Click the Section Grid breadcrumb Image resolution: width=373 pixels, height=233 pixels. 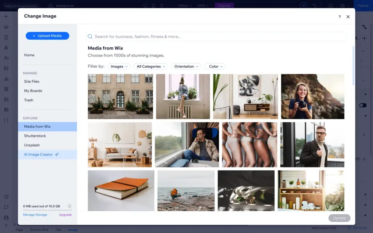point(39,230)
